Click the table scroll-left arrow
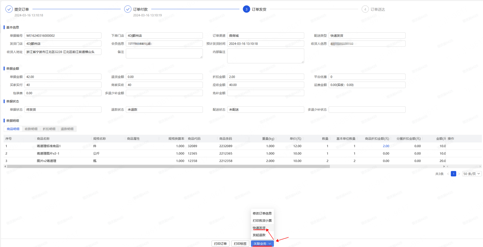This screenshot has width=483, height=247. 5,166
